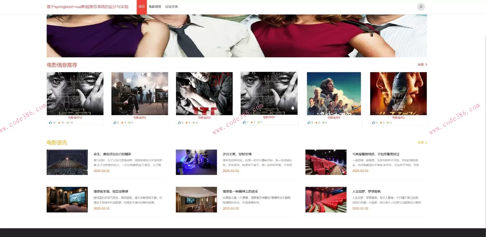Select the movie title 电影名称9

coord(140,118)
